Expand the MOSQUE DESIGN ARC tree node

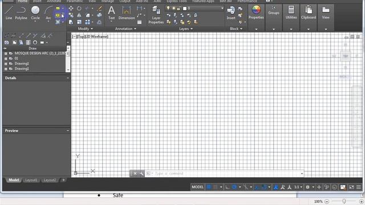6,54
